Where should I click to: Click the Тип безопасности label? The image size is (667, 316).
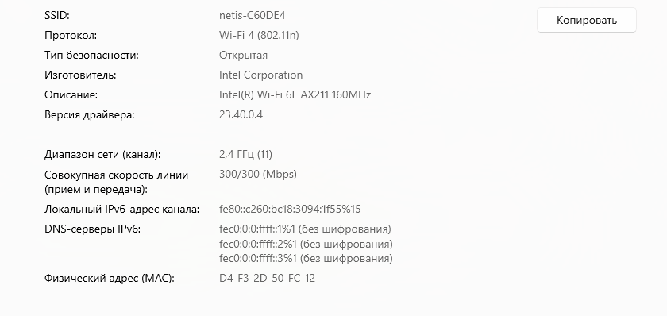(x=91, y=56)
